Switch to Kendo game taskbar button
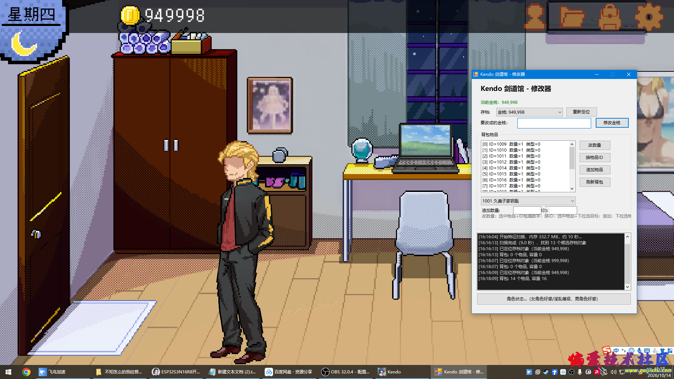674x379 pixels. [402, 372]
